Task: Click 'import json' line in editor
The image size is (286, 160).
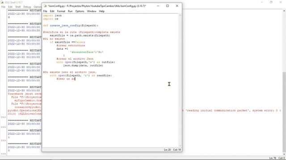Action: click(x=52, y=16)
